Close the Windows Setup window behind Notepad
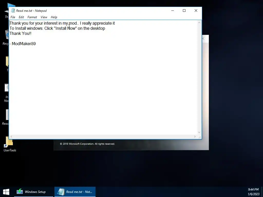This screenshot has width=263, height=197. click(203, 39)
